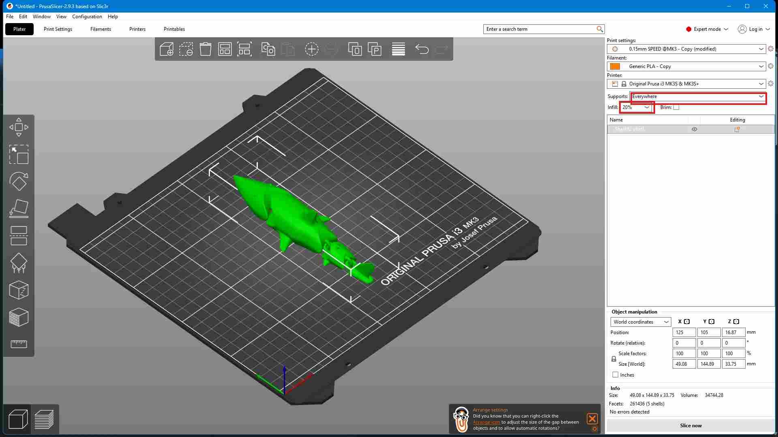
Task: Select the layered cube painting tool
Action: click(x=19, y=317)
